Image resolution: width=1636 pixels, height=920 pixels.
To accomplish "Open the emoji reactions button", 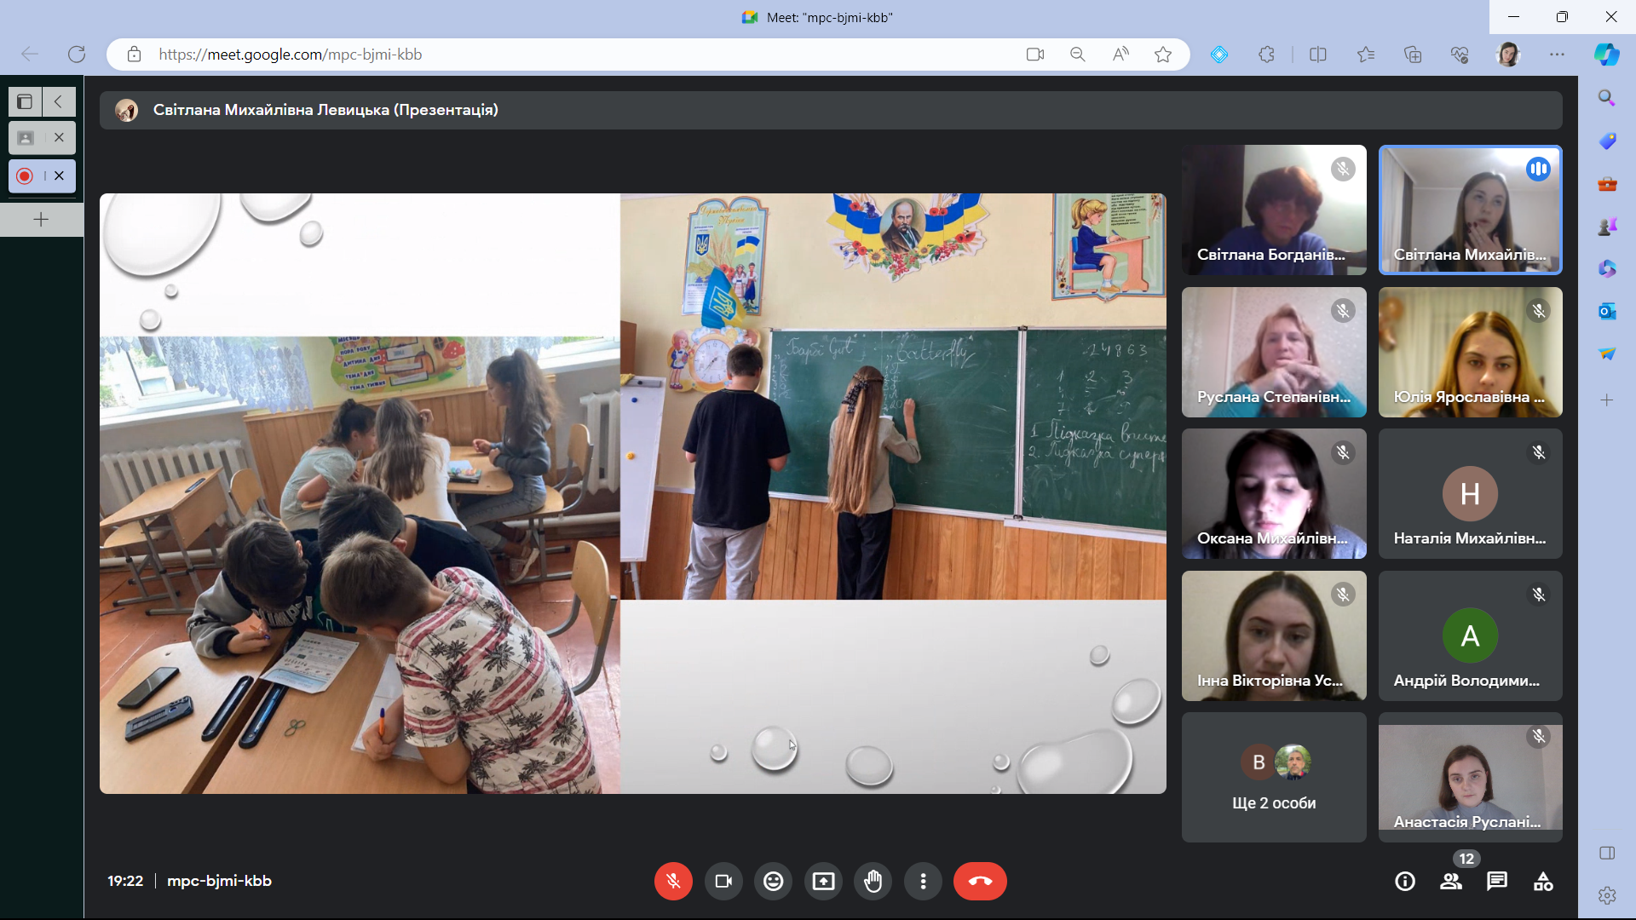I will click(773, 881).
